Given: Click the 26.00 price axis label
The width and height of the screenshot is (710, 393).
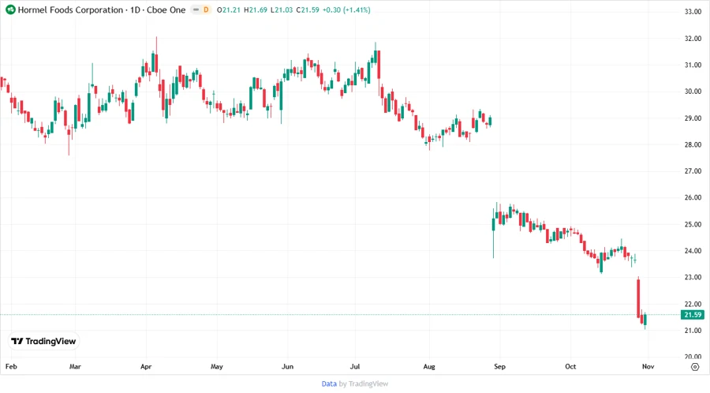Looking at the screenshot, I should click(693, 198).
